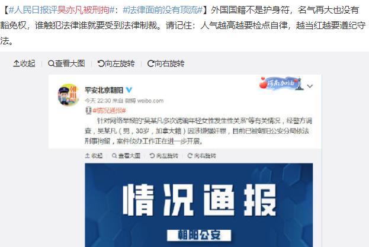The width and height of the screenshot is (369, 247).
Task: Open hashtag #法律面前没有顶流#
Action: (x=163, y=10)
